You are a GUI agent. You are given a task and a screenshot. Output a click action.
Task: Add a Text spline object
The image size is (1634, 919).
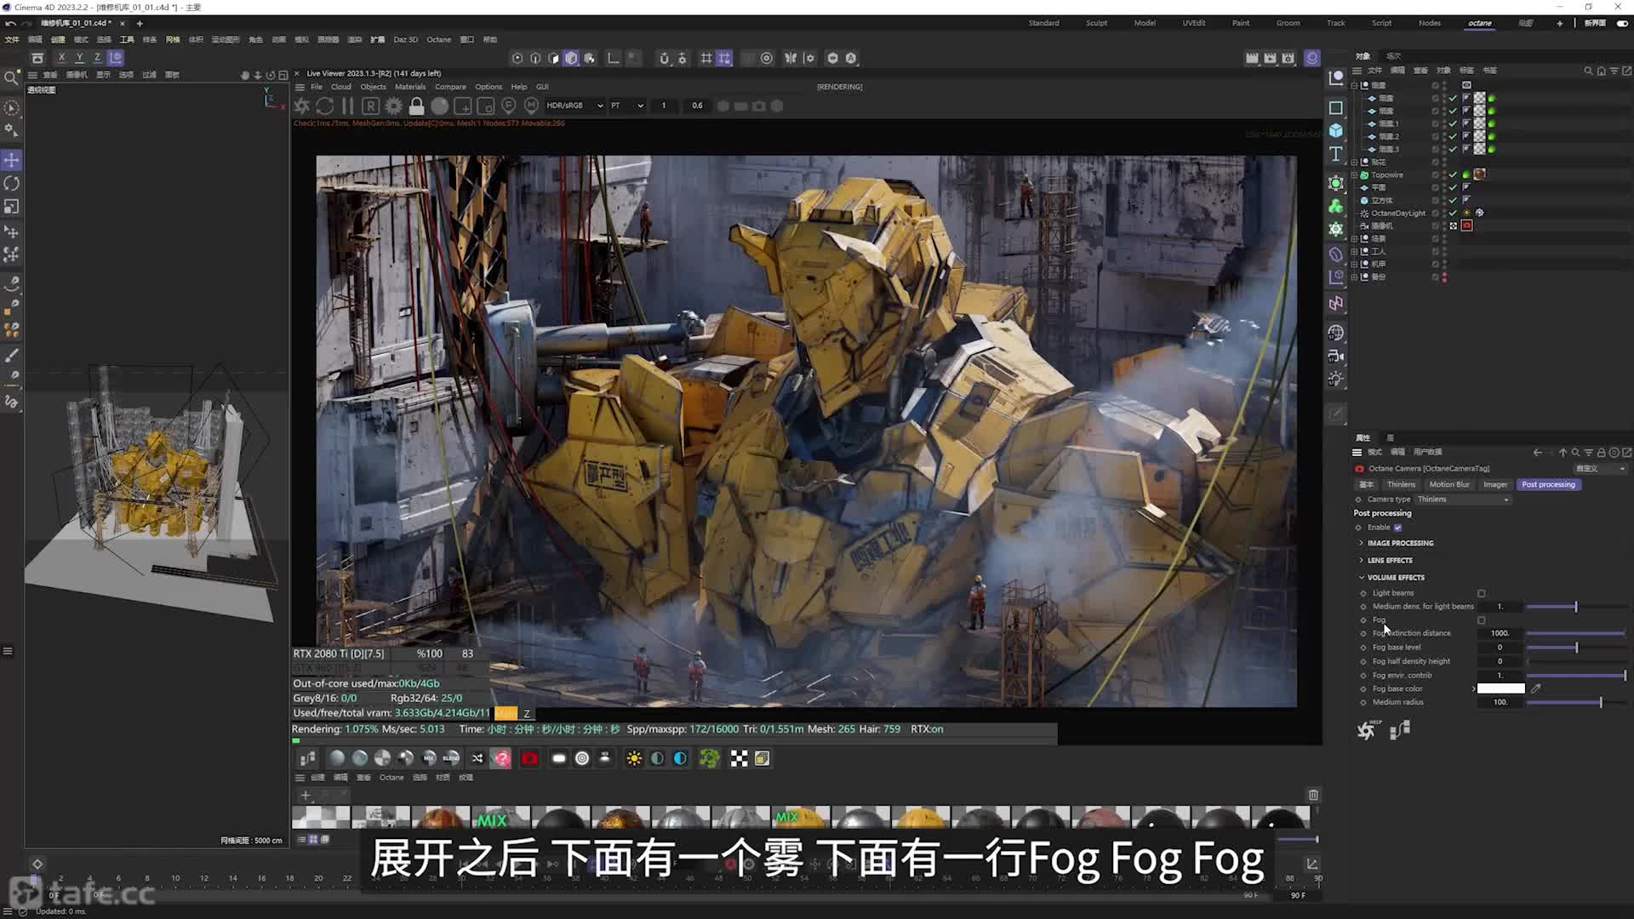1336,154
